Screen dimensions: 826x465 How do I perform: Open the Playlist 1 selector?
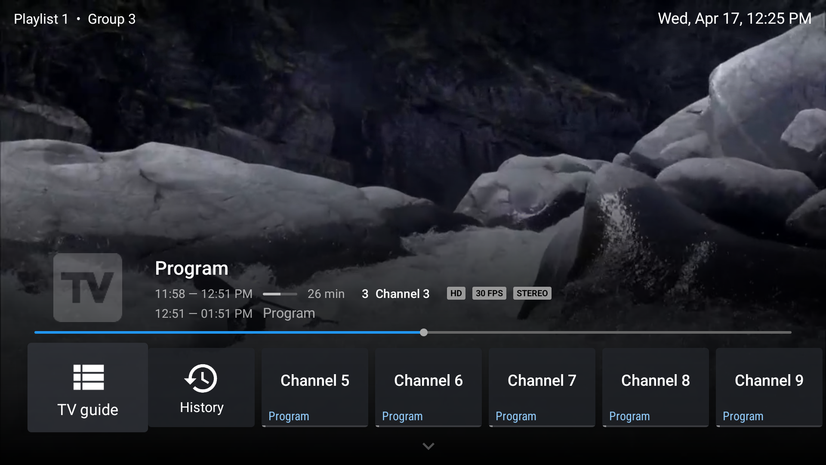[x=41, y=19]
